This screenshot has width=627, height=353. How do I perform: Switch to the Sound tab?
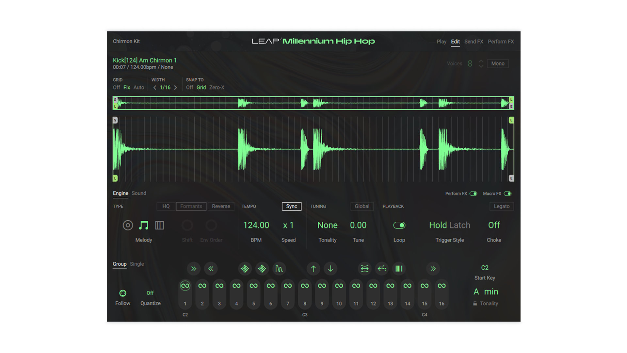pos(139,193)
